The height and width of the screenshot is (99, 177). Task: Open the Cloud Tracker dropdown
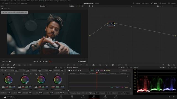[x=124, y=93]
